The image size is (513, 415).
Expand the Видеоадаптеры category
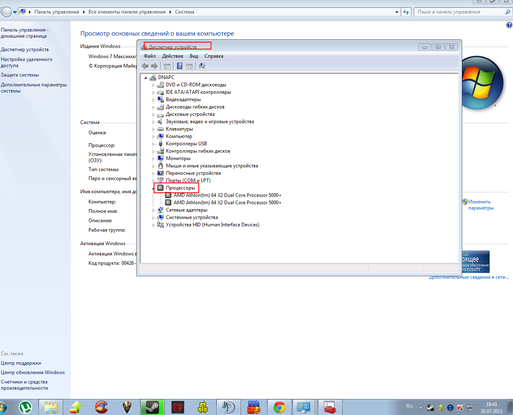[154, 100]
